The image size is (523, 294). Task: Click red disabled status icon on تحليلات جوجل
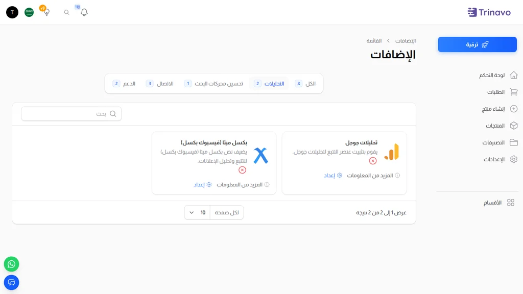(x=373, y=161)
